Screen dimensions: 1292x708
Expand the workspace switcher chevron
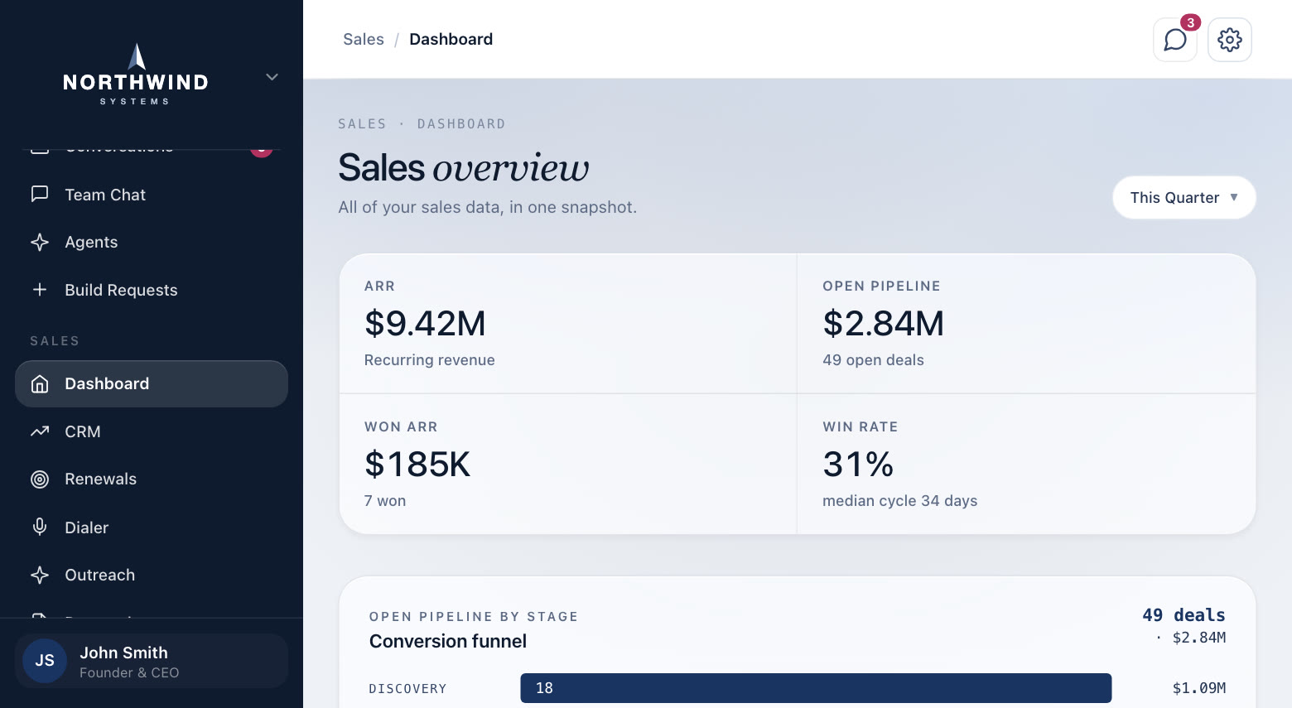(x=272, y=77)
